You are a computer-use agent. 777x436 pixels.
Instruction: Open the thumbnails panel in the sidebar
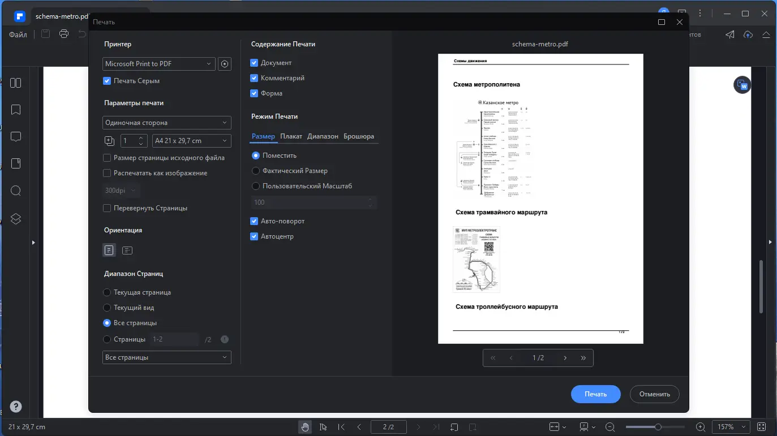pos(16,83)
